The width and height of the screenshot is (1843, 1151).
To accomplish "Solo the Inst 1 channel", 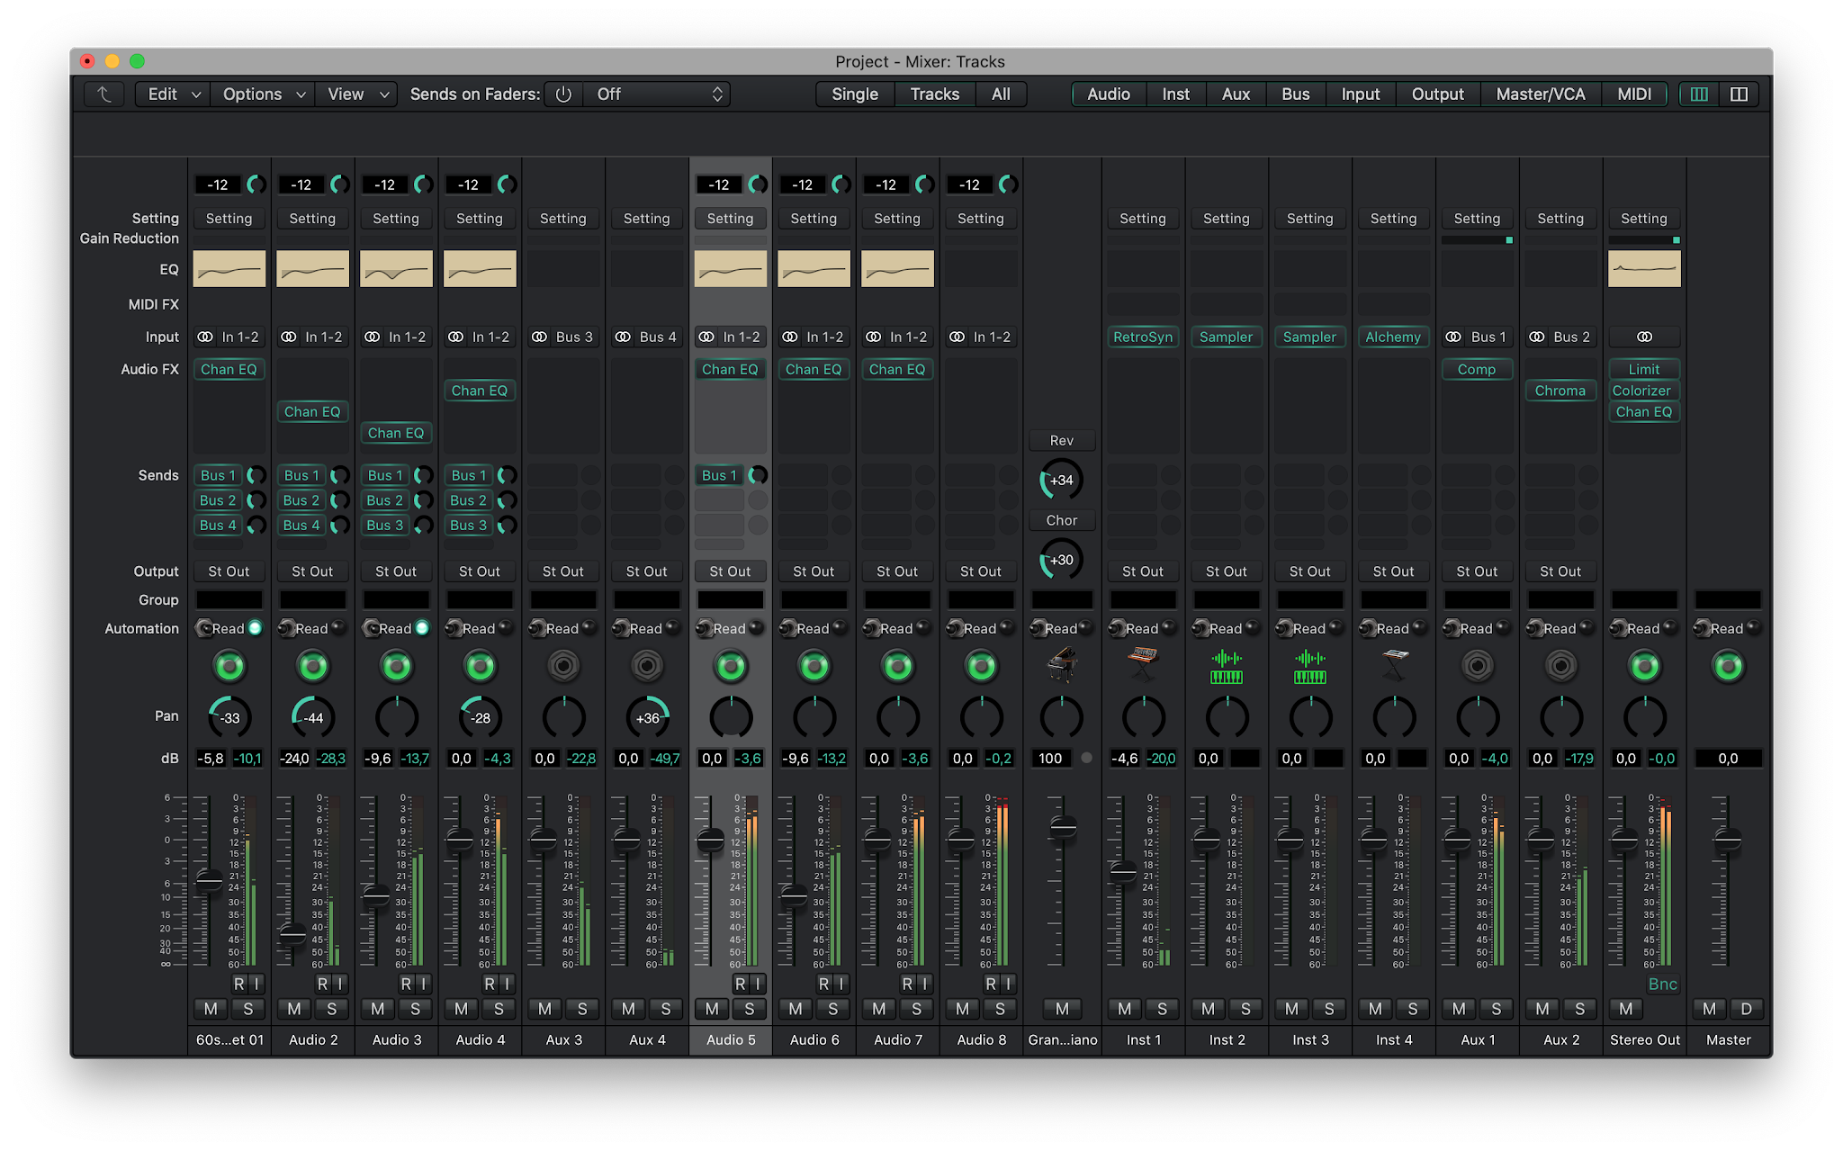I will coord(1162,1009).
